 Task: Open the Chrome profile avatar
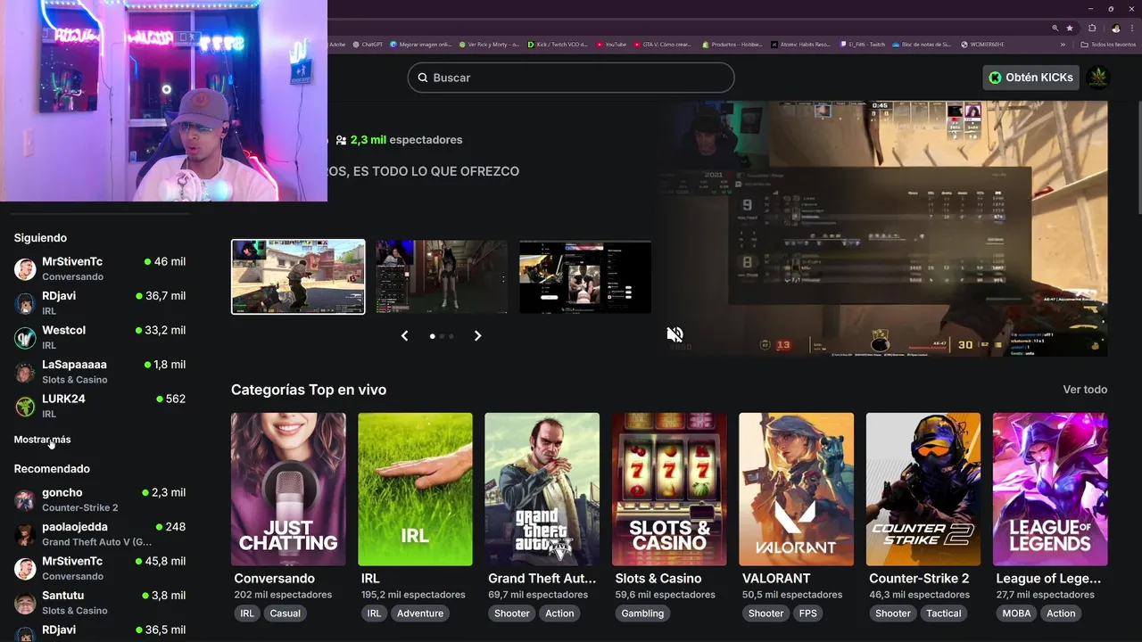point(1115,28)
